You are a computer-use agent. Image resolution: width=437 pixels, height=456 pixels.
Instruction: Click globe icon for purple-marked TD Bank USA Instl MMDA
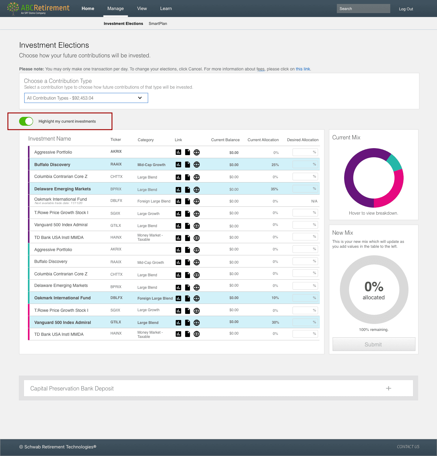pos(197,238)
